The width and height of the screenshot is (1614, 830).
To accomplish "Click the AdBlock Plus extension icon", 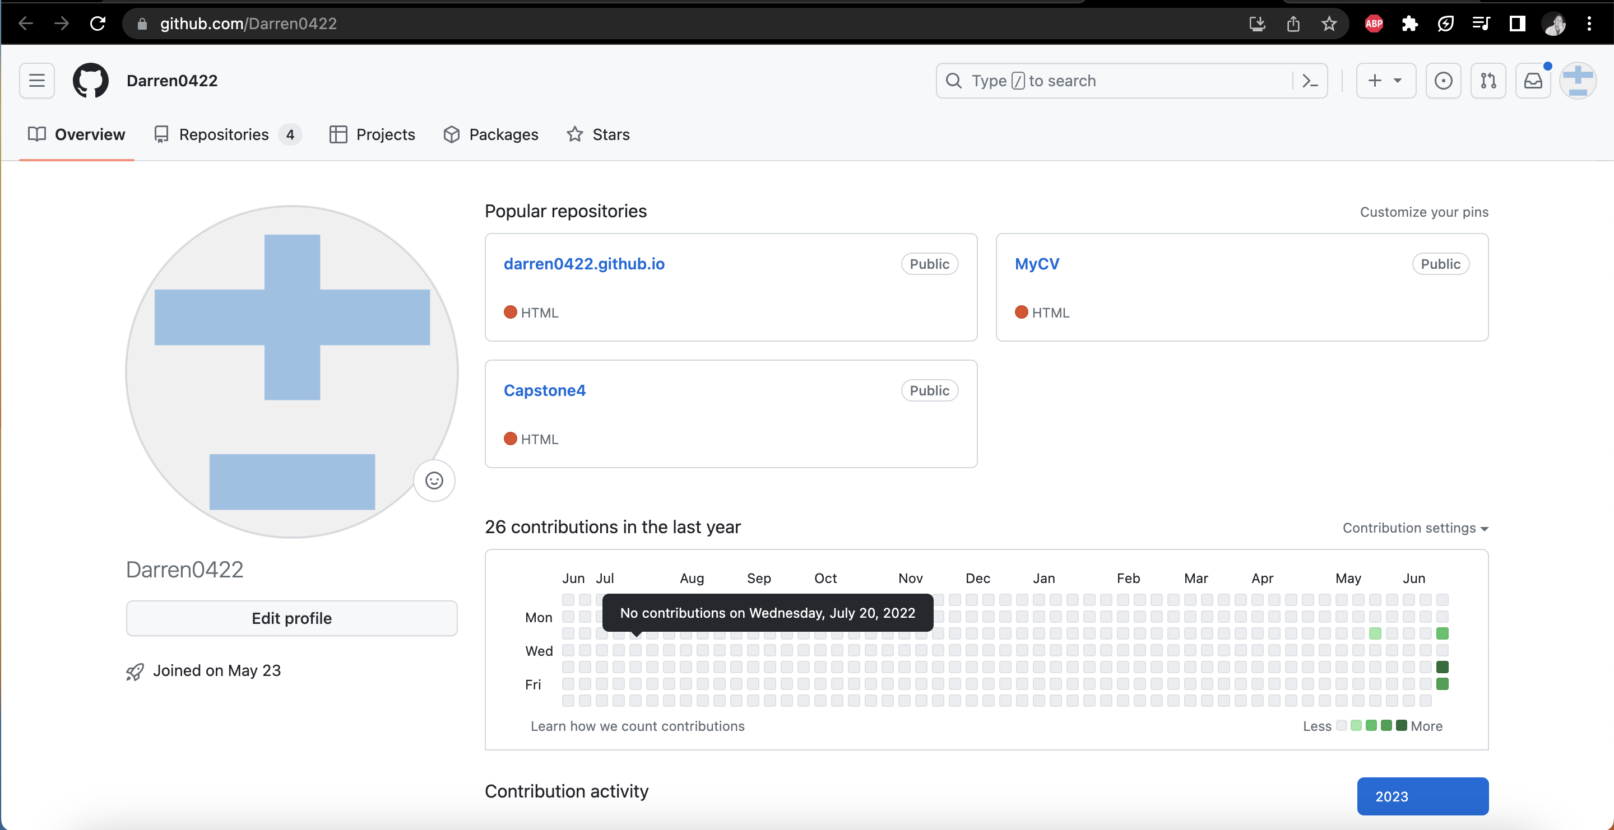I will pyautogui.click(x=1374, y=24).
